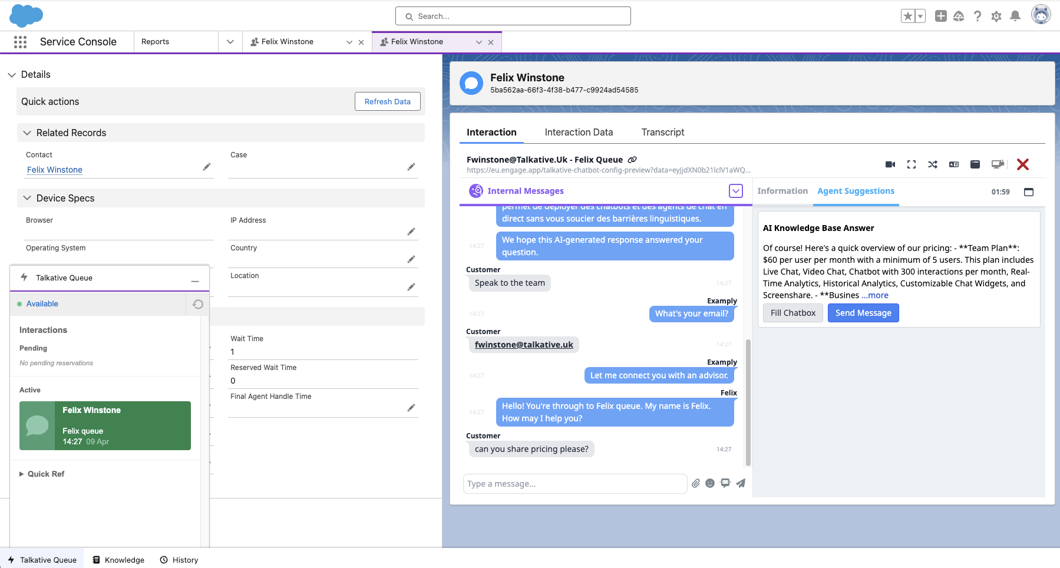Edit the Case field with pencil icon
The width and height of the screenshot is (1060, 568).
(x=411, y=167)
